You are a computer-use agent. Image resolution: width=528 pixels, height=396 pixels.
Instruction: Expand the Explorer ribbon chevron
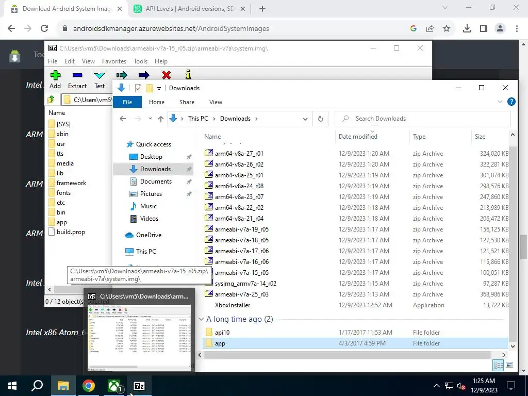coord(500,102)
